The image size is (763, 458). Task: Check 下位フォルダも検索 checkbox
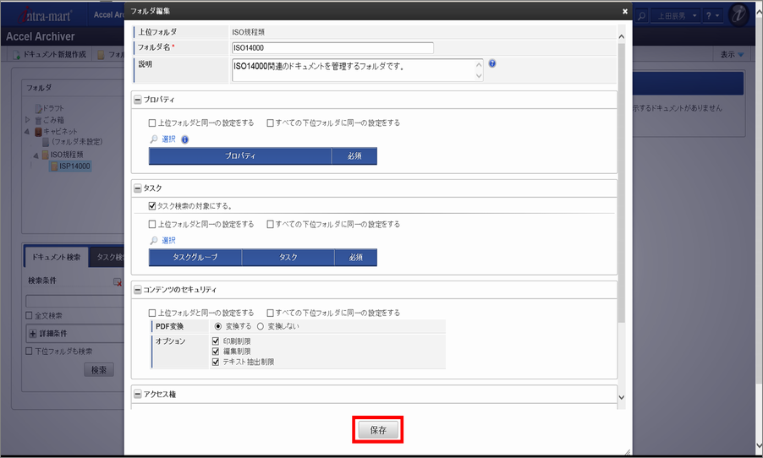[29, 351]
